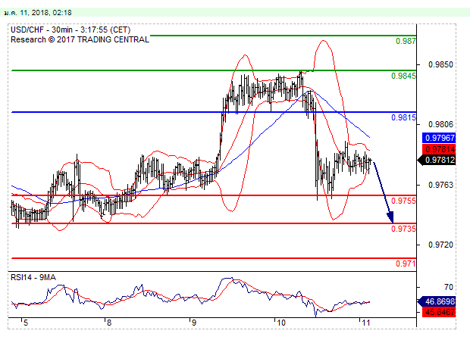The height and width of the screenshot is (340, 470).
Task: Click date label 9 on the time axis
Action: 194,323
